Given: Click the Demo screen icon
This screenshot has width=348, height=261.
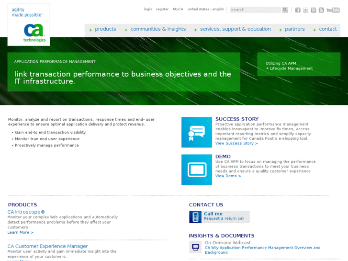Looking at the screenshot, I should [197, 170].
